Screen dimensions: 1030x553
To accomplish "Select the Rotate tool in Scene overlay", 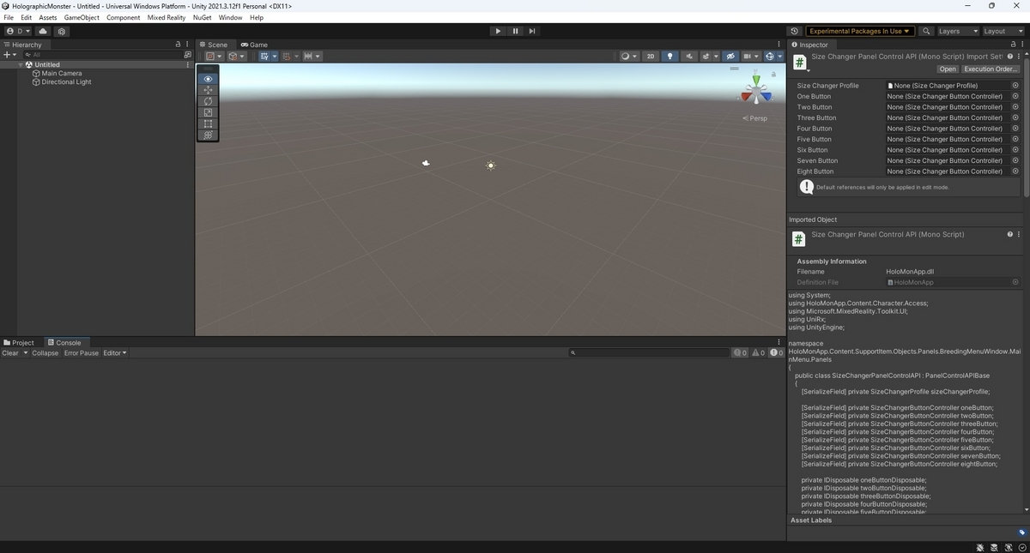I will pyautogui.click(x=208, y=101).
